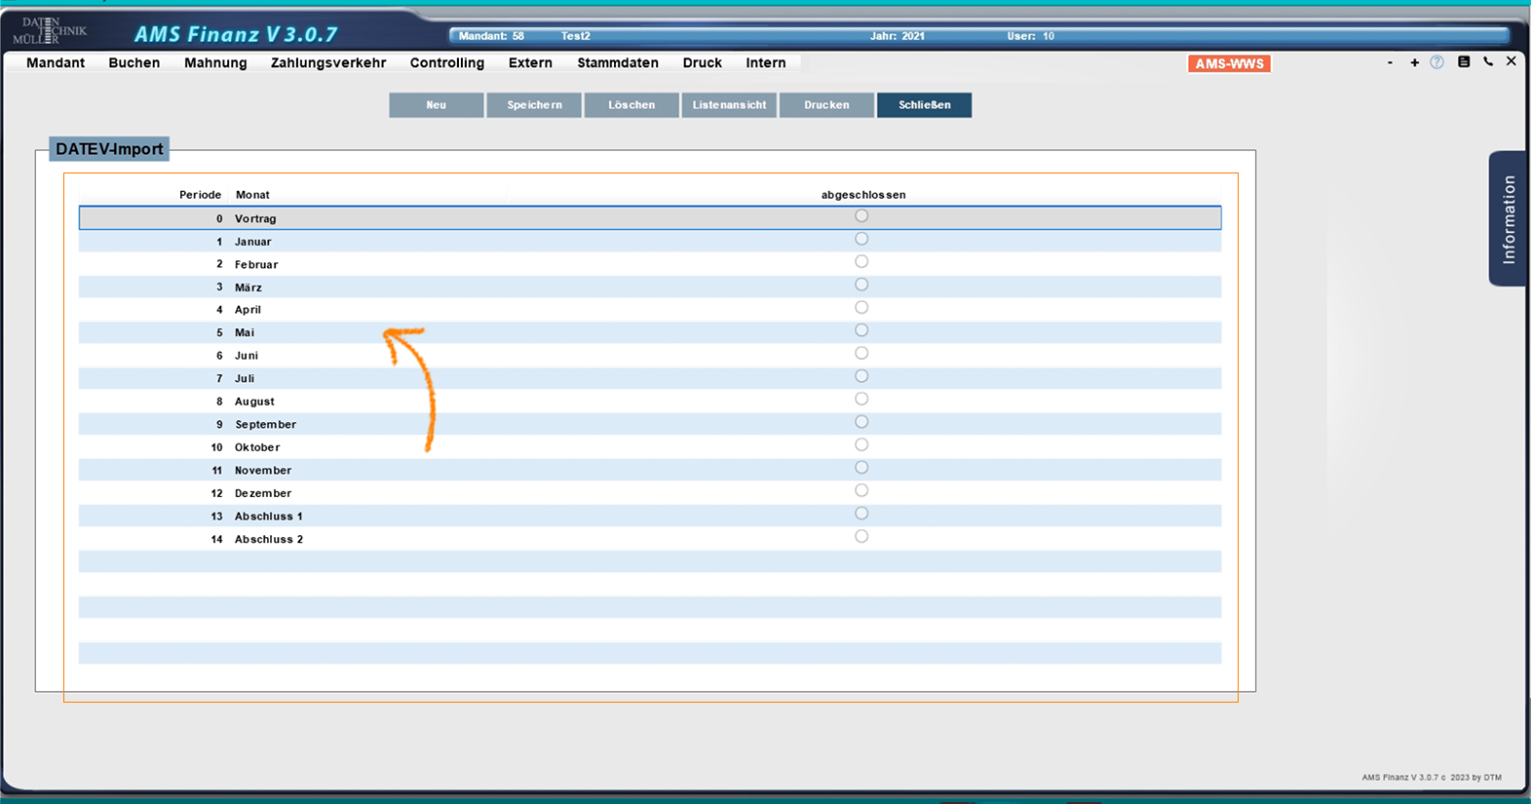
Task: Open the Buchen dropdown menu
Action: click(134, 63)
